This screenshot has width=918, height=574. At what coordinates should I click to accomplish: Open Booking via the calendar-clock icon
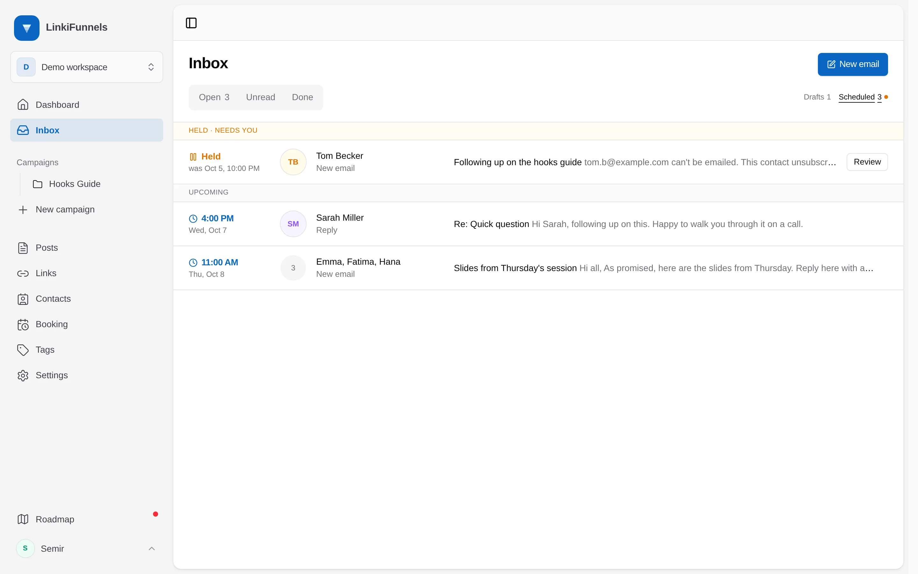(x=23, y=325)
